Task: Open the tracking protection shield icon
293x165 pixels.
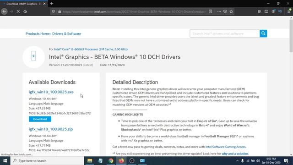Action: pyautogui.click(x=54, y=11)
